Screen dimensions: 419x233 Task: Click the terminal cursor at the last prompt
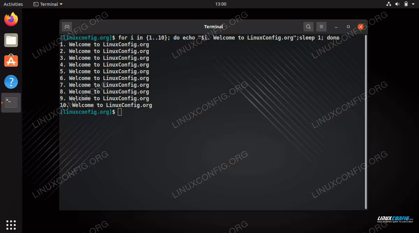coord(120,112)
